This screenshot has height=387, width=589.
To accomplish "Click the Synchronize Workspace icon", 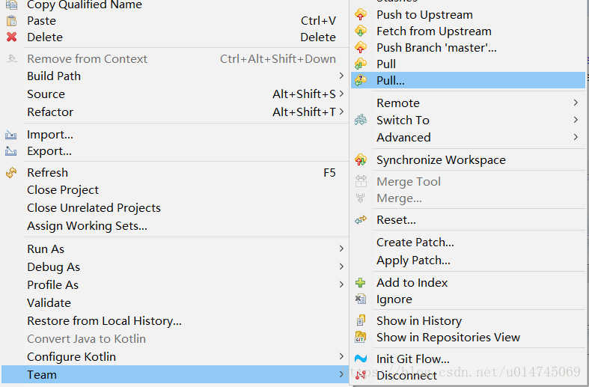I will [x=361, y=160].
